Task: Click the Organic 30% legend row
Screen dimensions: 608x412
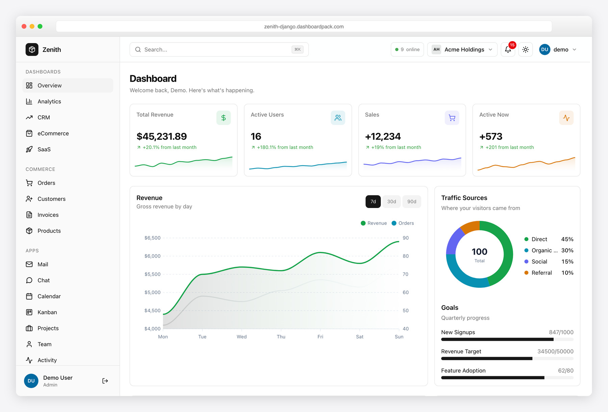Action: tap(549, 251)
